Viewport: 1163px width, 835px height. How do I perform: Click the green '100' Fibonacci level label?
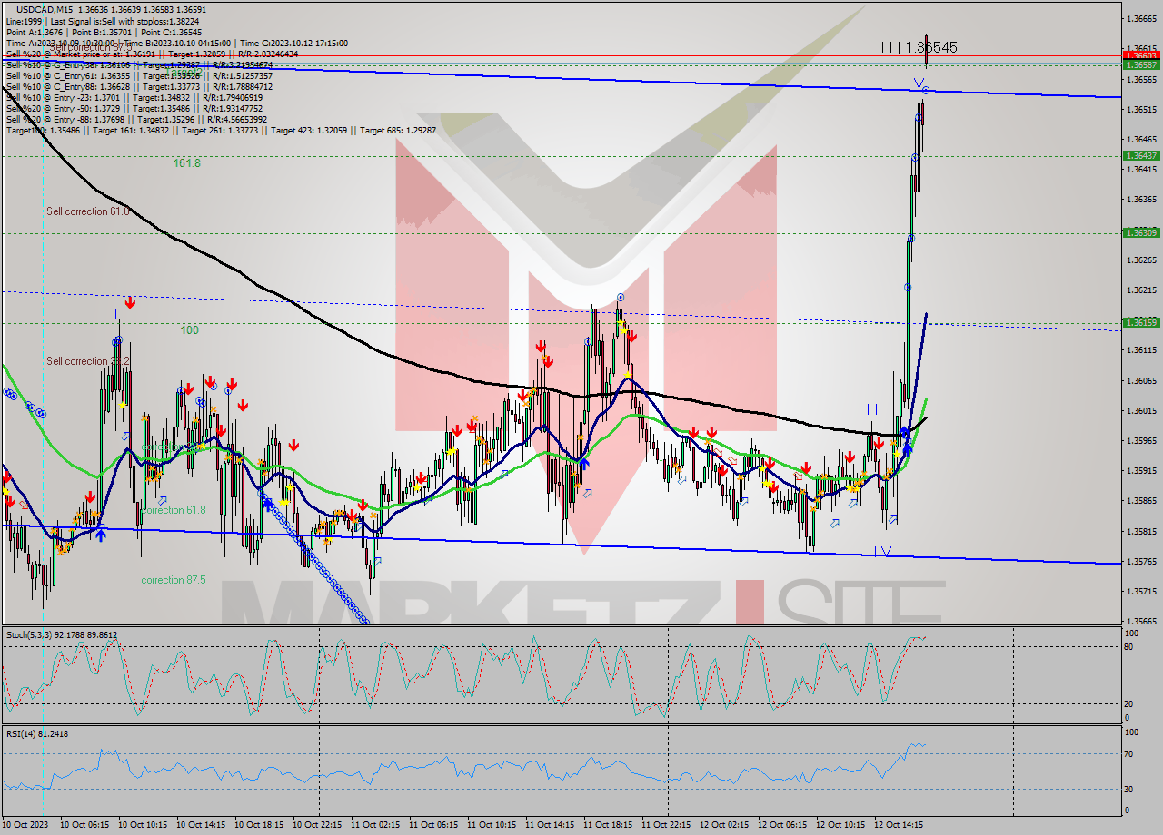coord(189,330)
